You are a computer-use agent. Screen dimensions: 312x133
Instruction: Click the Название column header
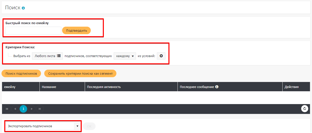[49, 87]
